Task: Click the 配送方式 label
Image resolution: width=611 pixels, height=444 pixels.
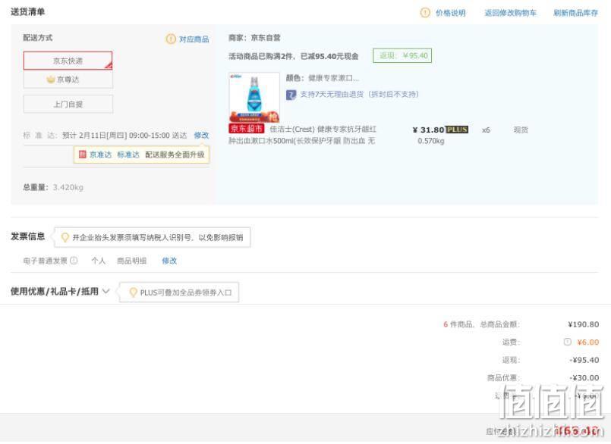Action: (38, 37)
